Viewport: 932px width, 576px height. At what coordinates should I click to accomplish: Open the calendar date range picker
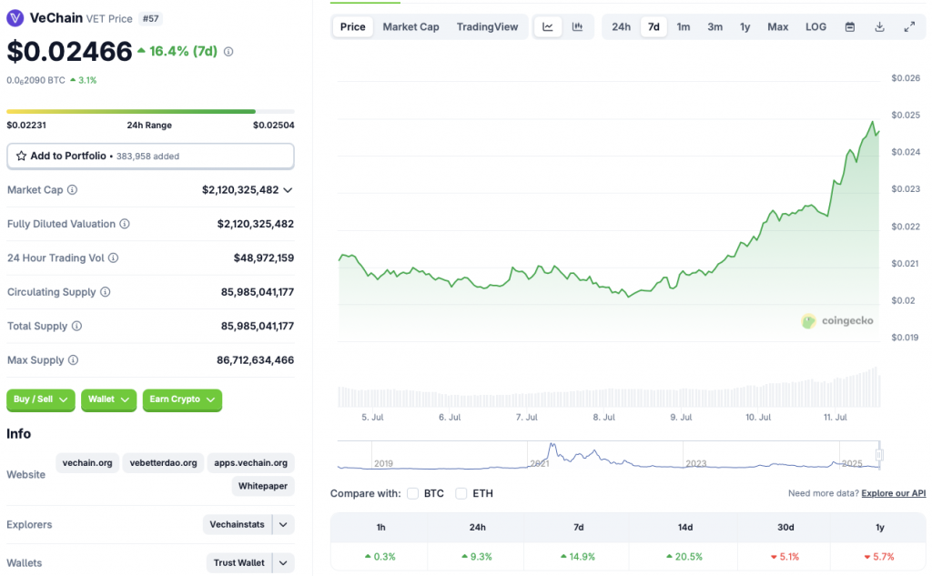coord(850,26)
